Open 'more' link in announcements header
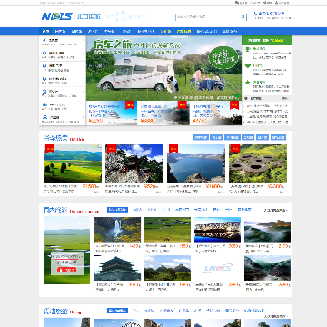 coord(286,98)
